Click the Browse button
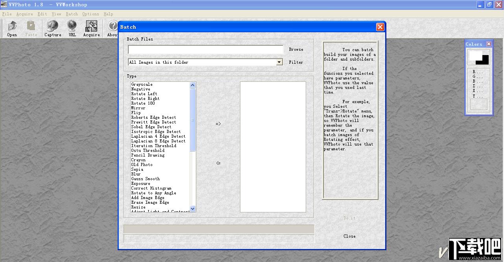Image resolution: width=504 pixels, height=262 pixels. (x=296, y=50)
